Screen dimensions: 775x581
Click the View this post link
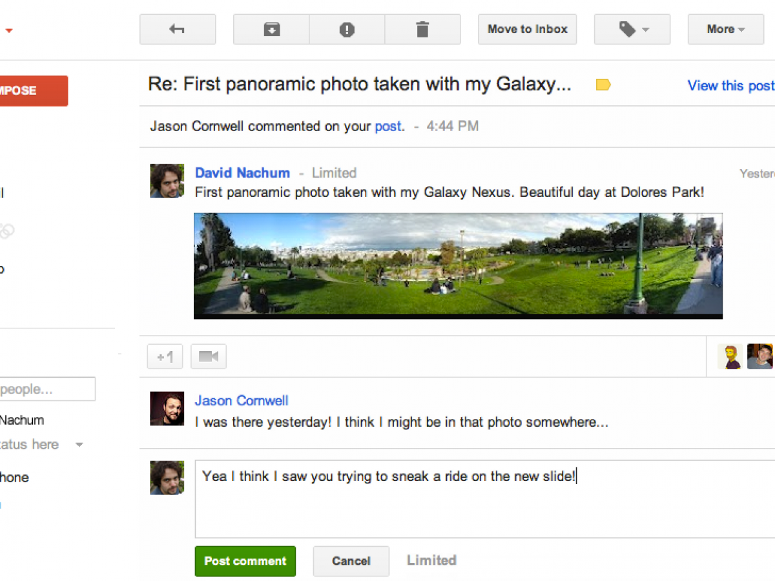pyautogui.click(x=730, y=86)
